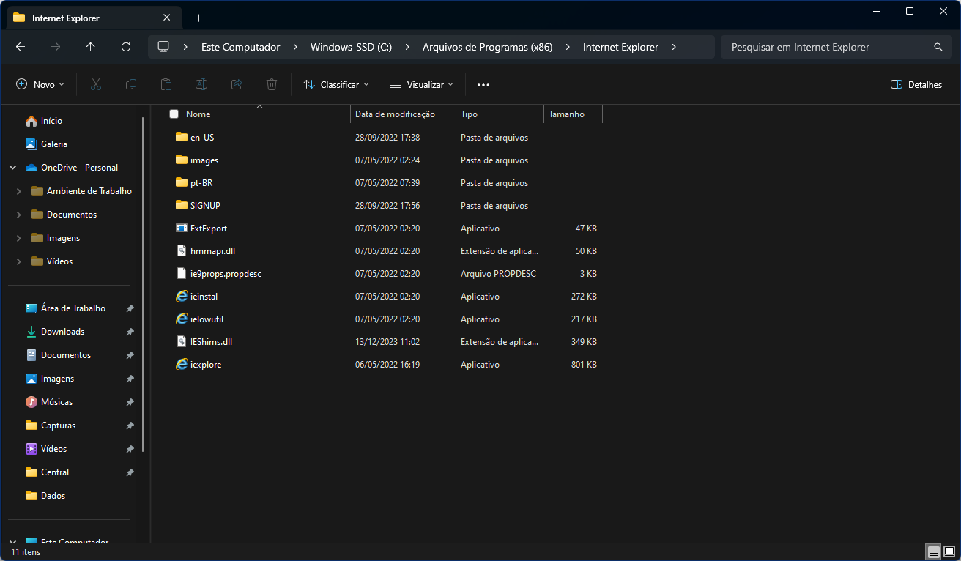Click the search magnifier icon
This screenshot has height=561, width=961.
938,47
